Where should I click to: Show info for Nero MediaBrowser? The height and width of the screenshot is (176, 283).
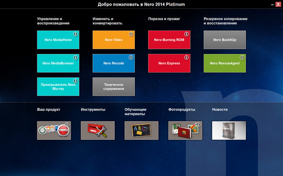pyautogui.click(x=75, y=57)
